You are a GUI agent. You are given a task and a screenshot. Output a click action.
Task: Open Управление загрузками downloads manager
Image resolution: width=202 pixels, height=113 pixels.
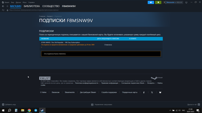pyautogui.click(x=102, y=105)
